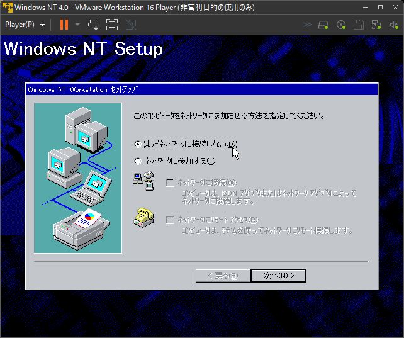Pause the virtual machine
Viewport: 404px width, 338px height.
pos(64,25)
